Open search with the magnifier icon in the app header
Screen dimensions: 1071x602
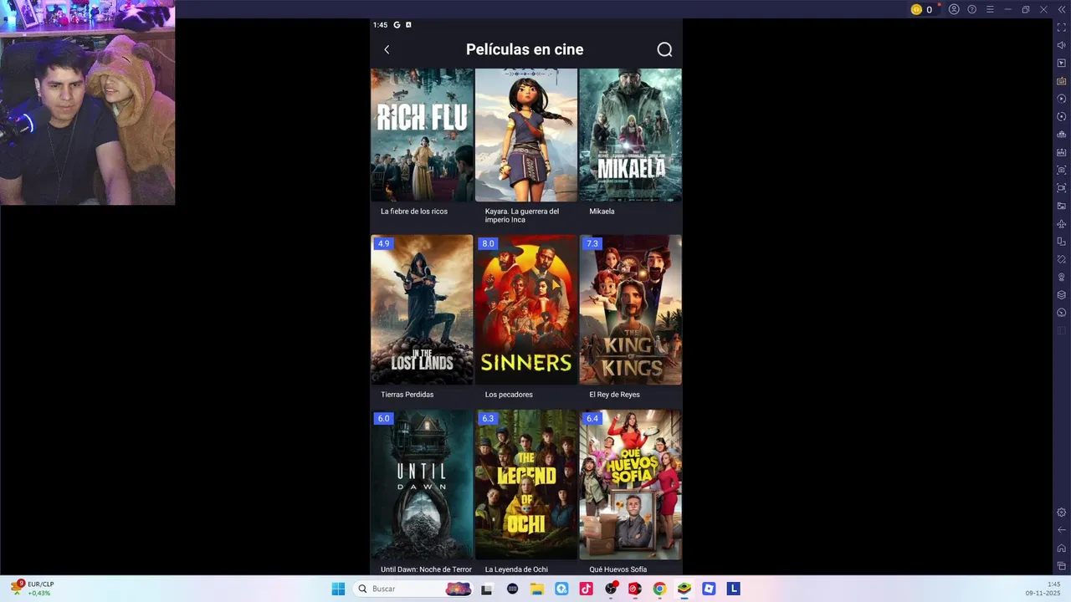pyautogui.click(x=664, y=49)
